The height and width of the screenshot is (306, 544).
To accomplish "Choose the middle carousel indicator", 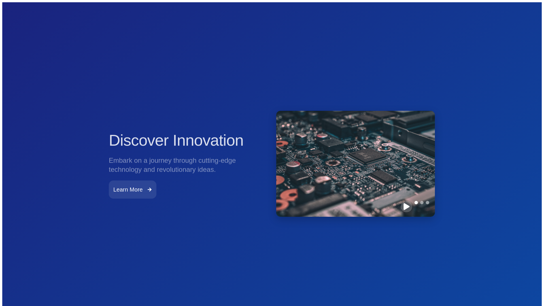I will [422, 203].
